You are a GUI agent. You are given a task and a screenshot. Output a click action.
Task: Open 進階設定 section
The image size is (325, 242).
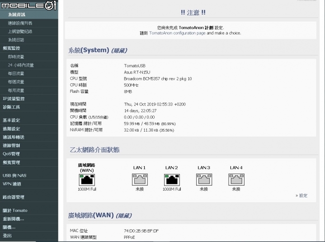(x=11, y=129)
